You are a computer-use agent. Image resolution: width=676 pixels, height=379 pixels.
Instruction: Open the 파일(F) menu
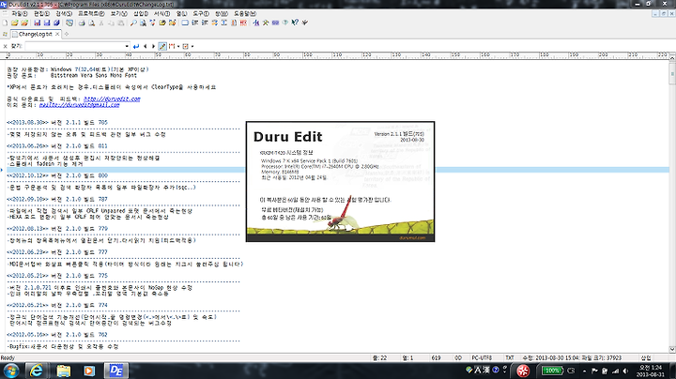19,14
